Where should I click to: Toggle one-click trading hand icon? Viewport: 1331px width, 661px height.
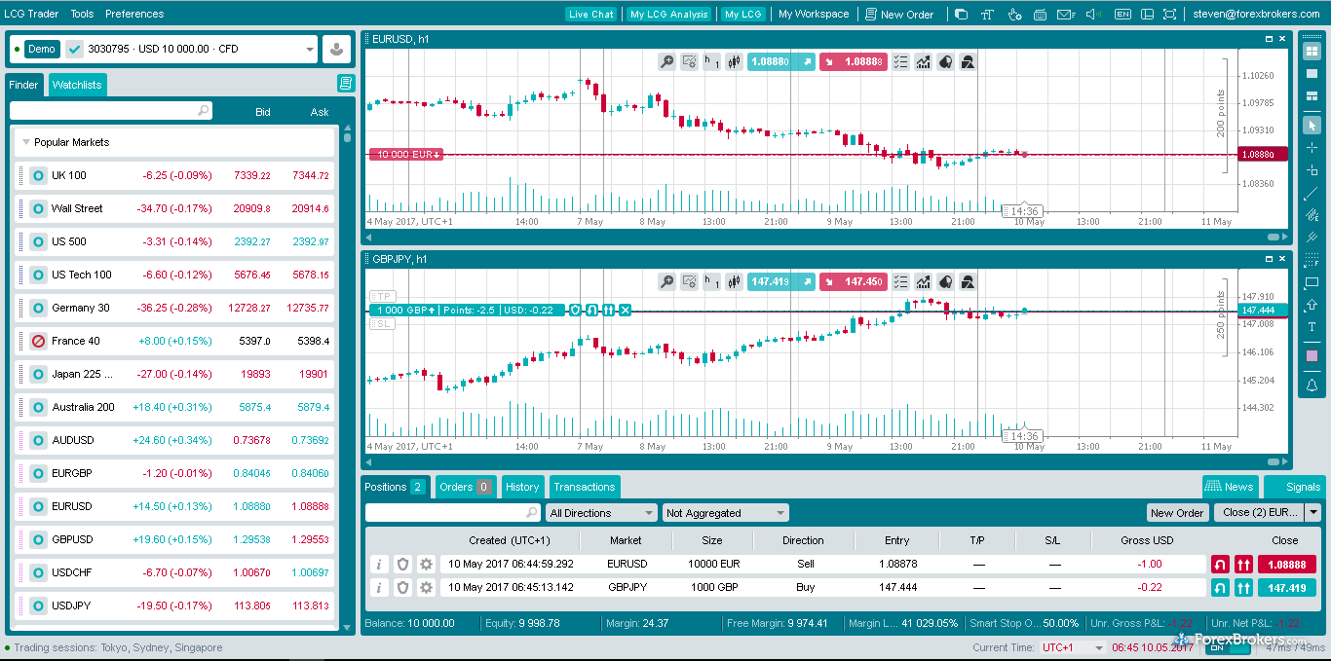[1015, 14]
